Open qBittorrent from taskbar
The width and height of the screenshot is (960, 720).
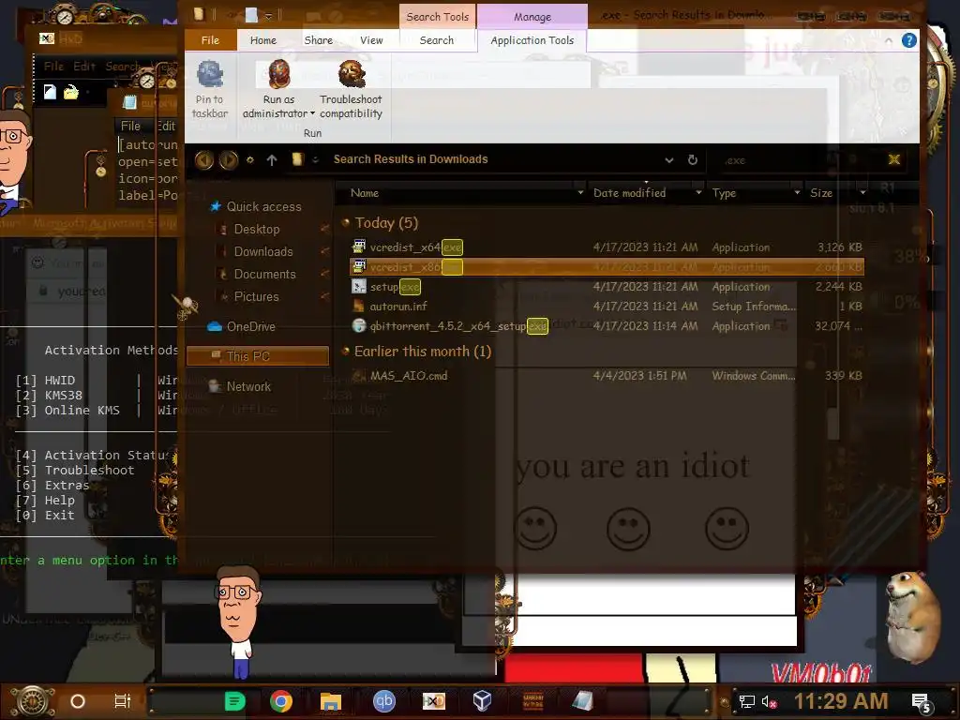[383, 701]
